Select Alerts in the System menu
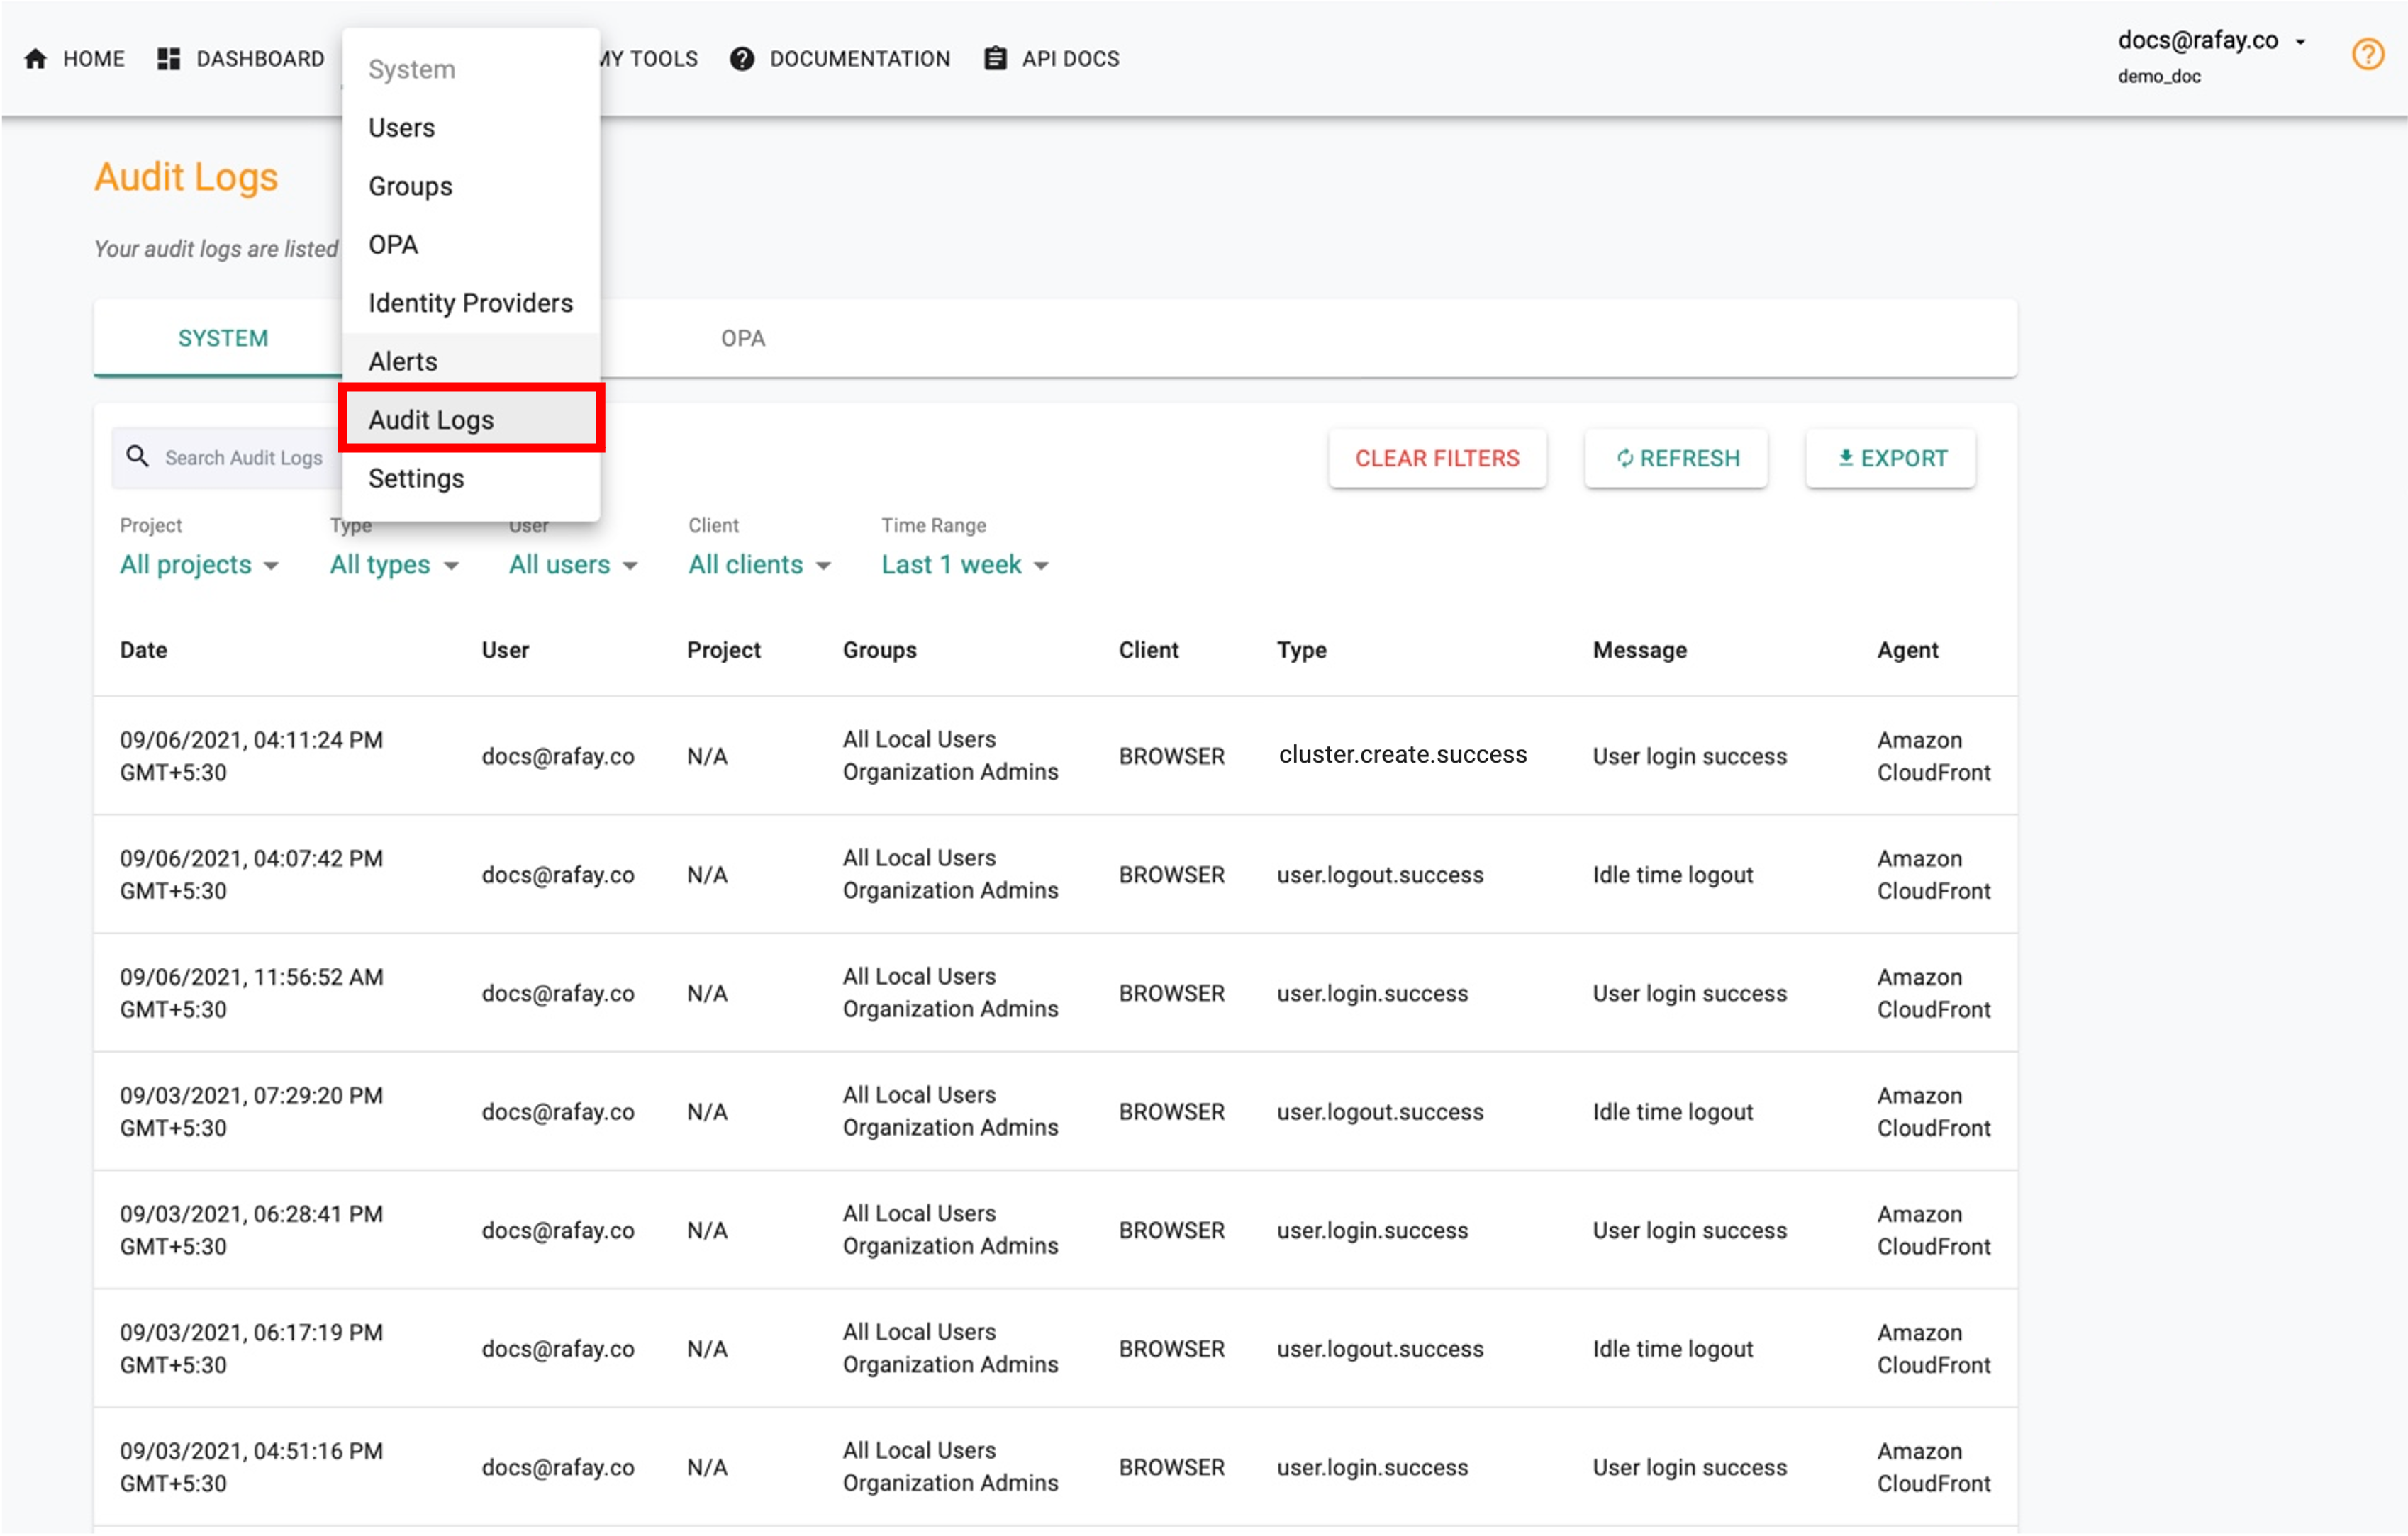2408x1536 pixels. [x=471, y=361]
